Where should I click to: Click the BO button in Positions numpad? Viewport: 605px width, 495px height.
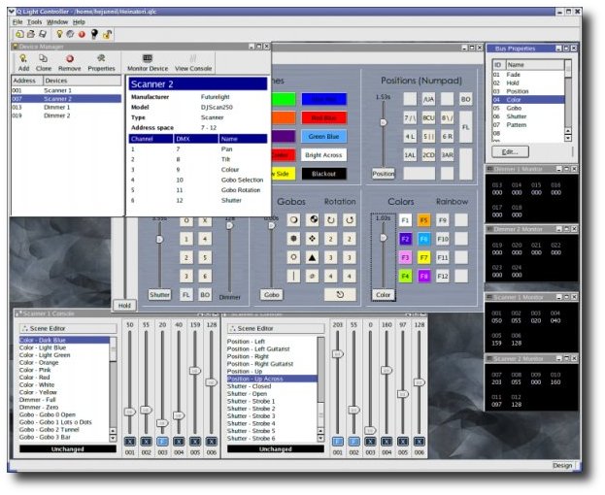coord(466,99)
